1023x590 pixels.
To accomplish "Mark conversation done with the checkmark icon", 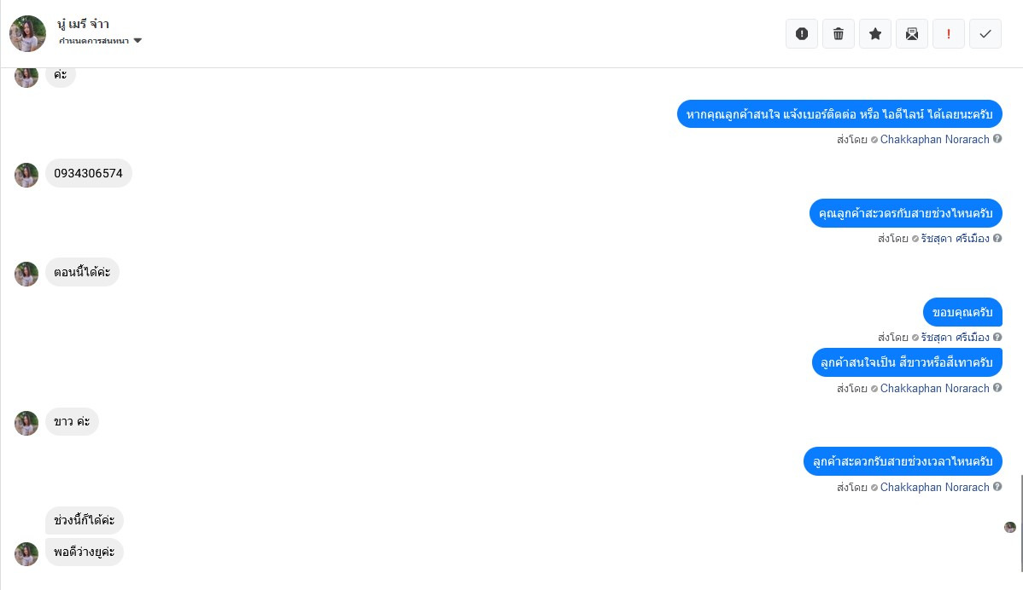I will click(985, 34).
